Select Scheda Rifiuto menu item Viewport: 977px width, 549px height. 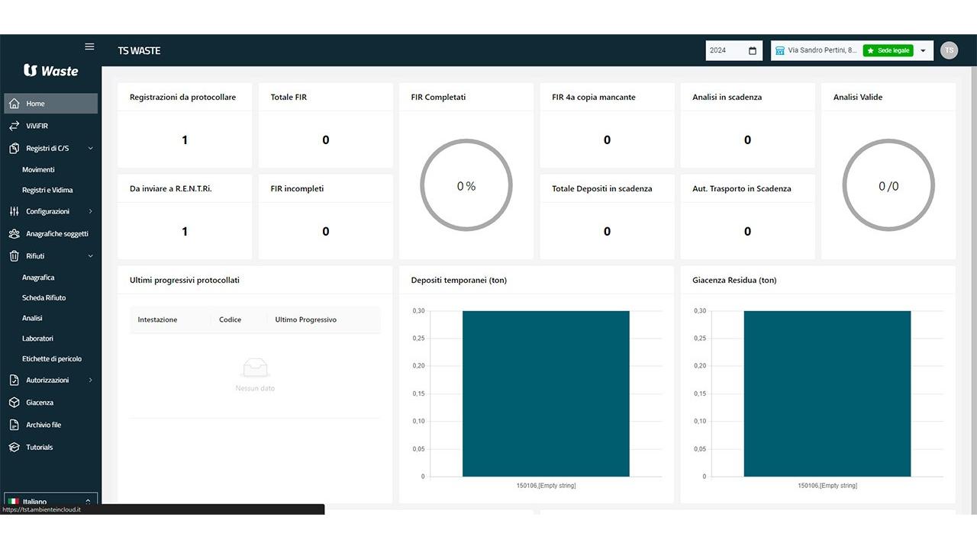coord(44,298)
